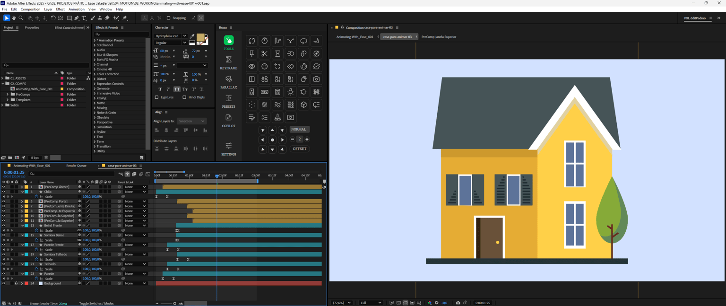Click the red Background layer label color

pyautogui.click(x=26, y=283)
